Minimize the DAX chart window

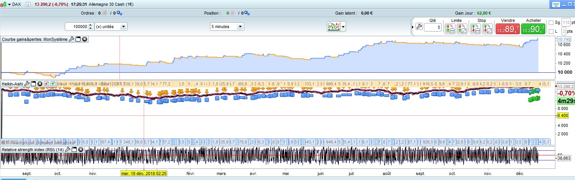(564, 4)
